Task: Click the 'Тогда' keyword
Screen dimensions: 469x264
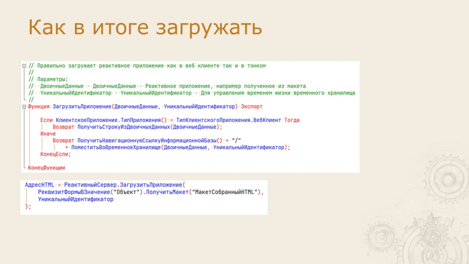Action: tap(292, 120)
